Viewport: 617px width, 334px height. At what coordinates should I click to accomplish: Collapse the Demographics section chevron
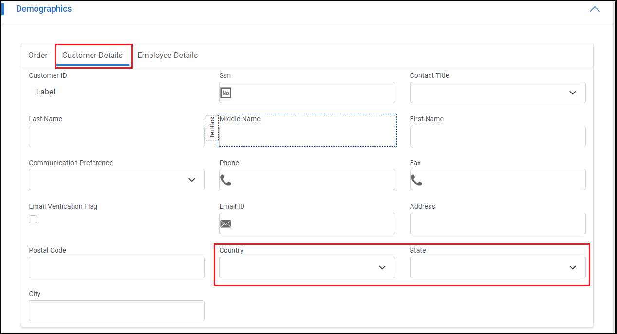pos(595,9)
